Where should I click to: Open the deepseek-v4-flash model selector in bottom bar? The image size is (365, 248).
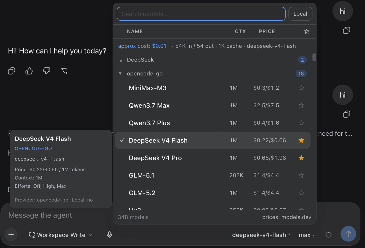[261, 235]
